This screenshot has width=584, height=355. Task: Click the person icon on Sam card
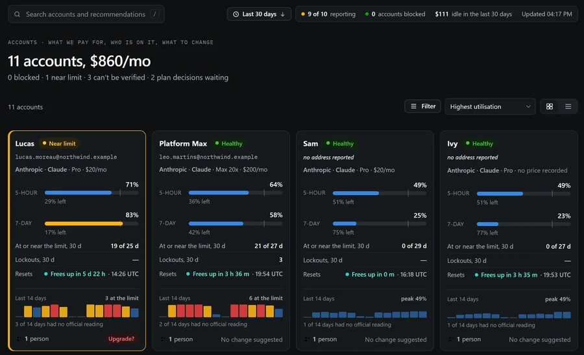coord(307,339)
